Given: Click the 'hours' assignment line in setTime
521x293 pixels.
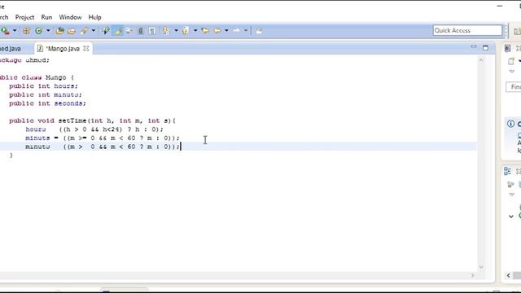Looking at the screenshot, I should click(94, 129).
